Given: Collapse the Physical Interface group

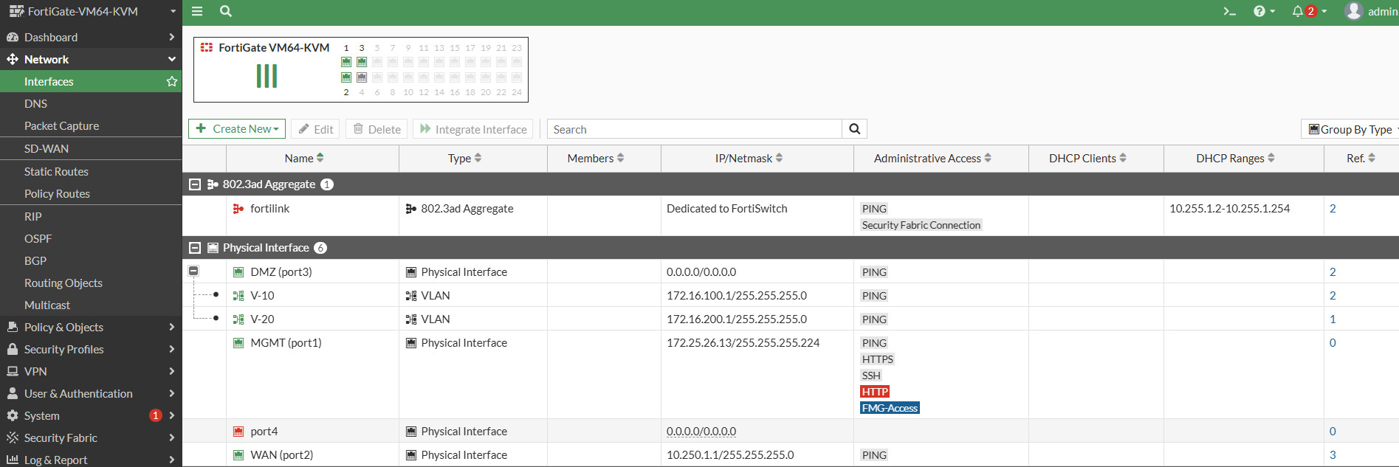Looking at the screenshot, I should tap(195, 248).
